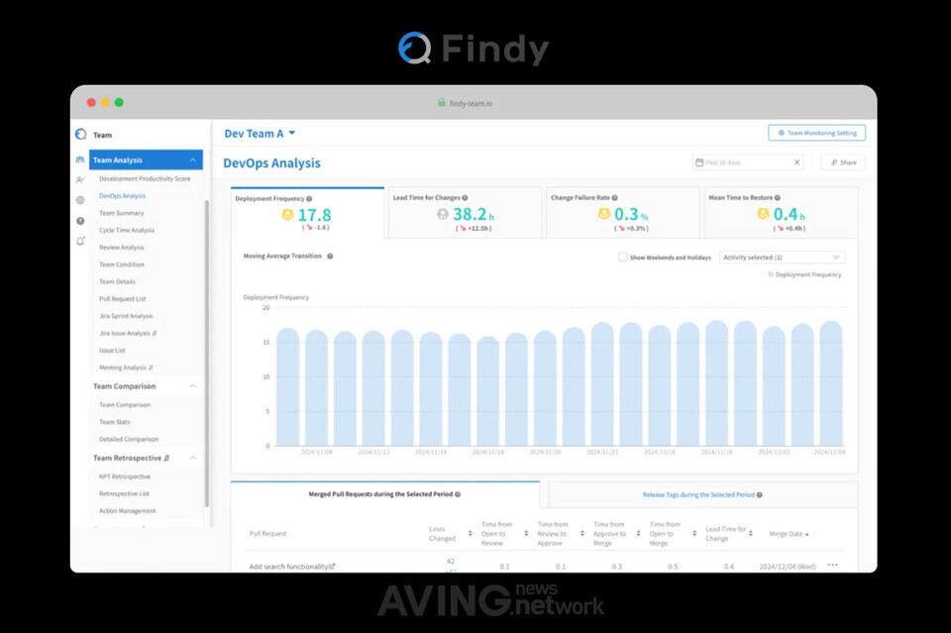Click the help question mark icon in rail
Screen dimensions: 951x633
pyautogui.click(x=79, y=220)
